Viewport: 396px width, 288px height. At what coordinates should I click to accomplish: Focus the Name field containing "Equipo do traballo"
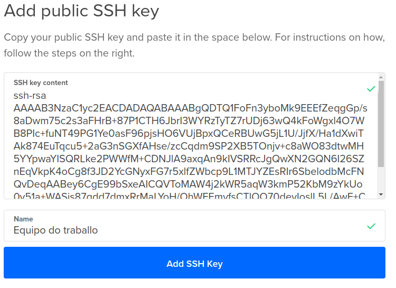(185, 230)
